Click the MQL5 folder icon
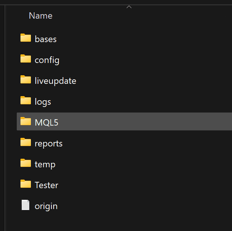Image resolution: width=232 pixels, height=231 pixels. pyautogui.click(x=26, y=121)
